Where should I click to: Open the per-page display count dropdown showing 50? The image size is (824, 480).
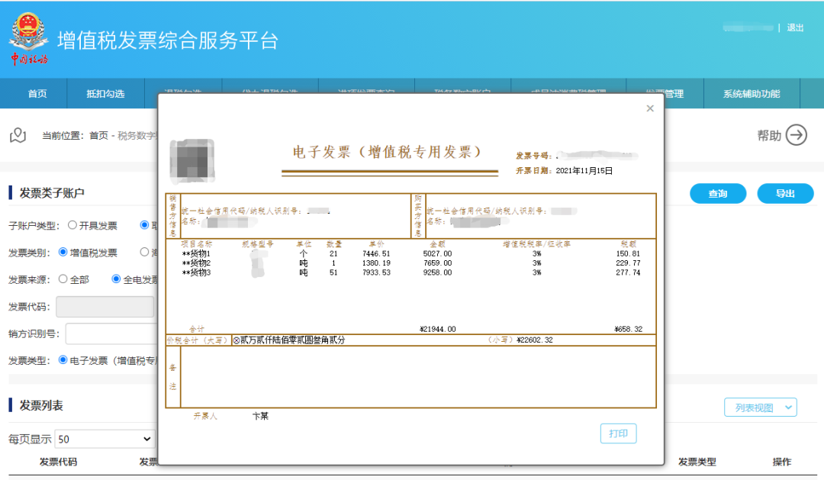point(105,437)
